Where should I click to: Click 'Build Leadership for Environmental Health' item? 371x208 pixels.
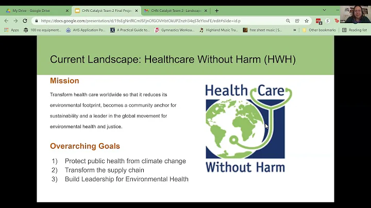click(127, 179)
